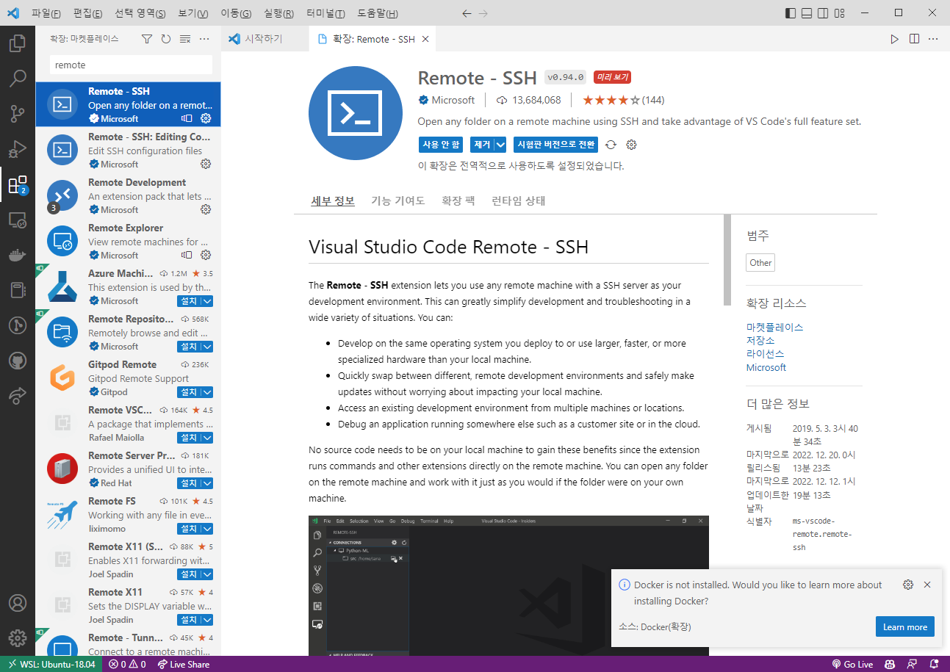This screenshot has height=672, width=950.
Task: Open the manage gear on extension detail page
Action: pyautogui.click(x=631, y=145)
